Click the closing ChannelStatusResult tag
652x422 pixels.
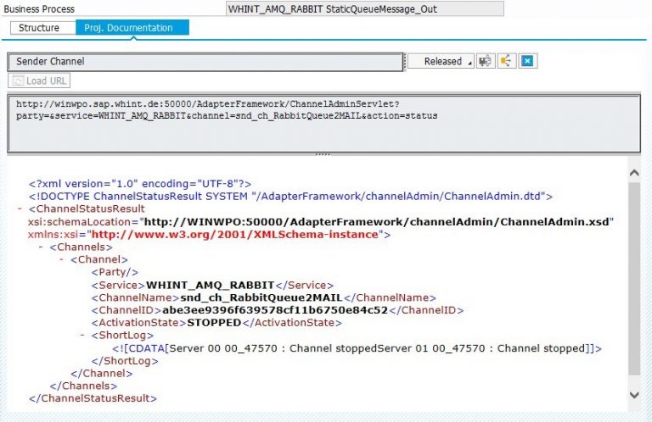coord(93,398)
